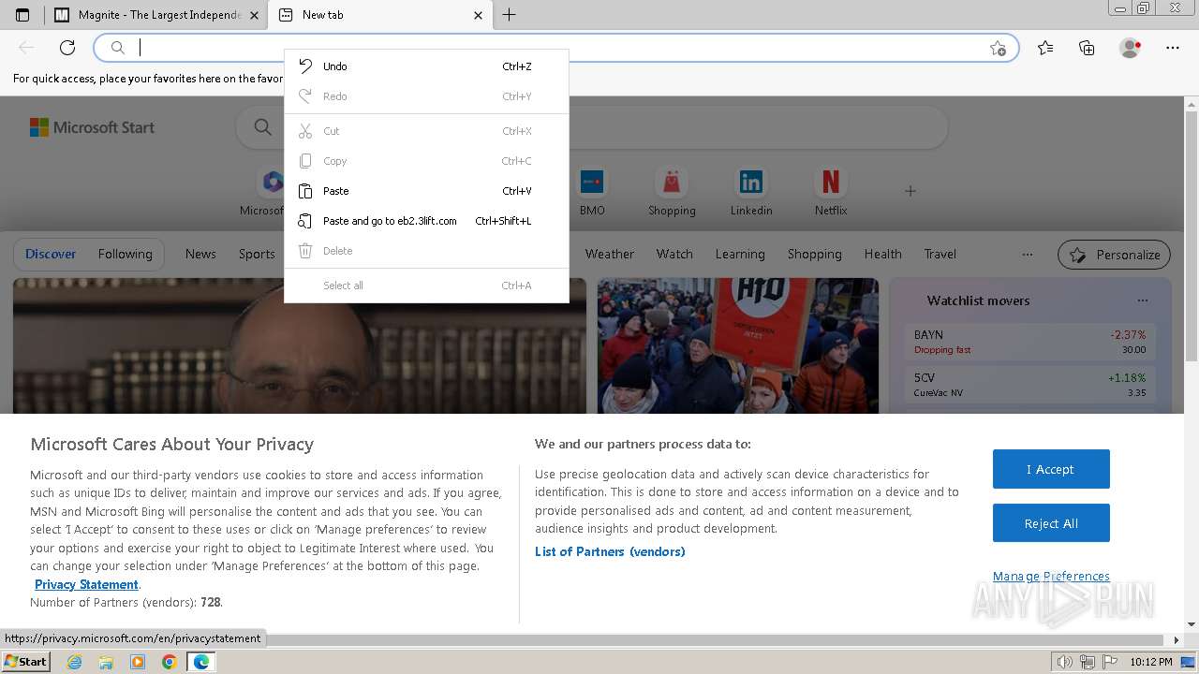Open Watchlist movers options ellipsis

[1142, 300]
